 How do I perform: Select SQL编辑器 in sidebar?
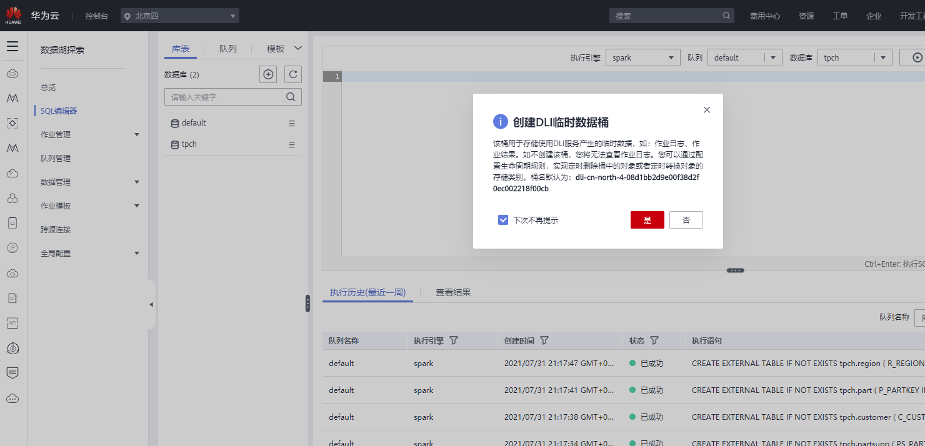tap(59, 111)
